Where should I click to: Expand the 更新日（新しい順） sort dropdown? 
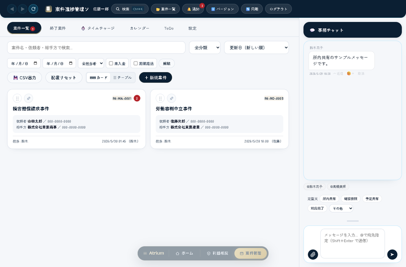[x=256, y=47]
